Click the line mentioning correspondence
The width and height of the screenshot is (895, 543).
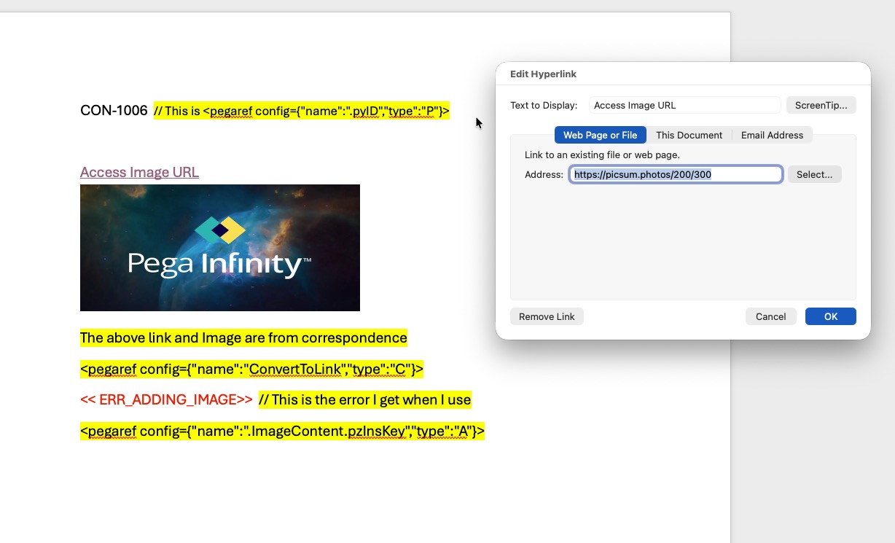(x=243, y=337)
